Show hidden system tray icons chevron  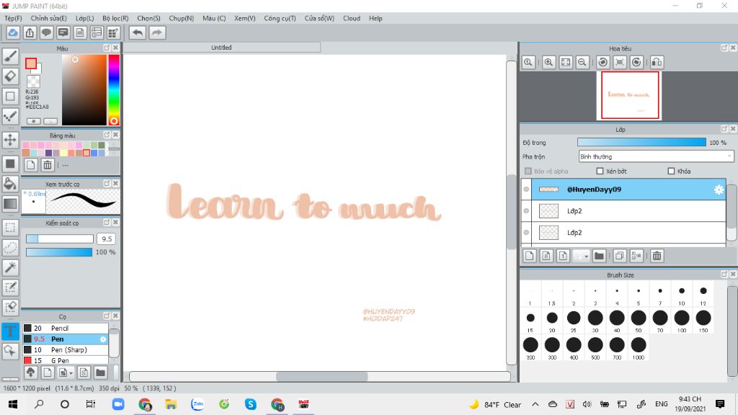pos(535,404)
